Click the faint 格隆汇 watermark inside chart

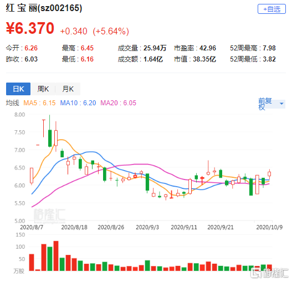coord(49,215)
